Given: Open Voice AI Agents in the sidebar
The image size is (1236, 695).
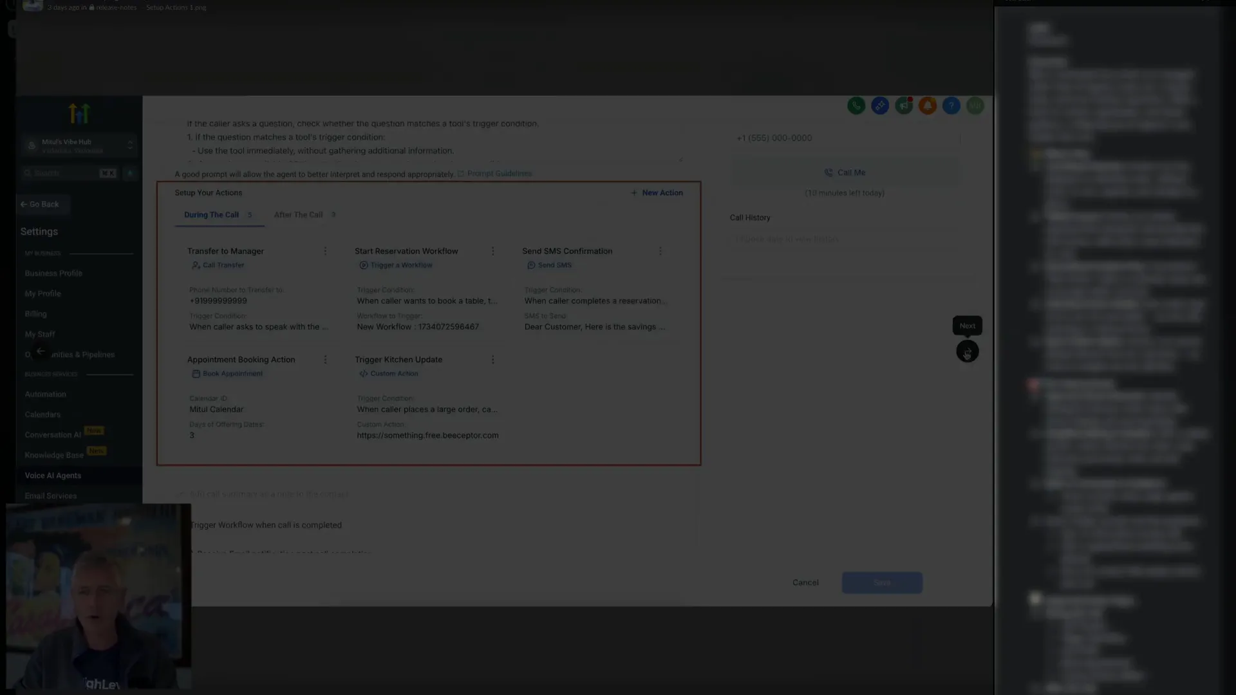Looking at the screenshot, I should point(53,476).
